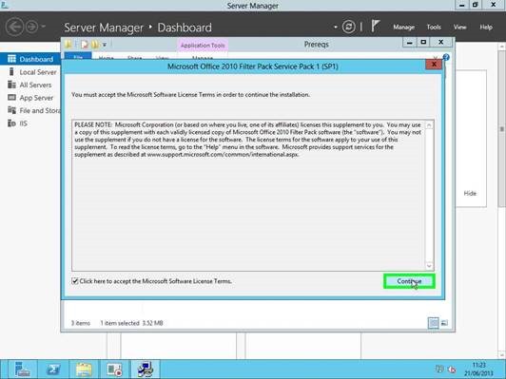
Task: Go forward with Server Manager forward arrow
Action: point(32,27)
